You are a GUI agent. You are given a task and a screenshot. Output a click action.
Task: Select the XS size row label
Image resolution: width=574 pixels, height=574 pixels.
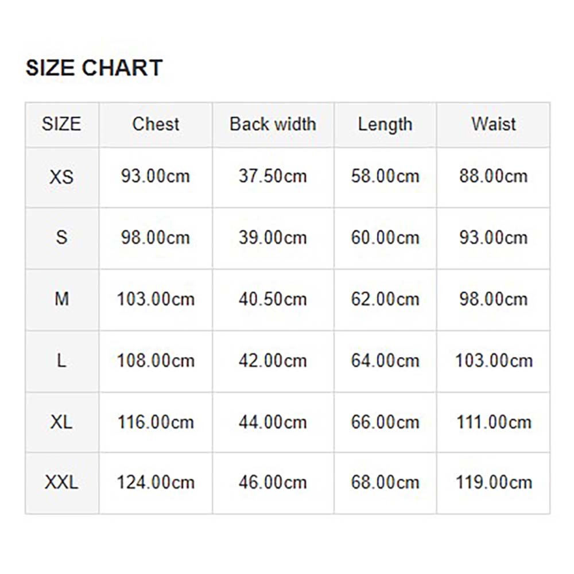tap(61, 176)
